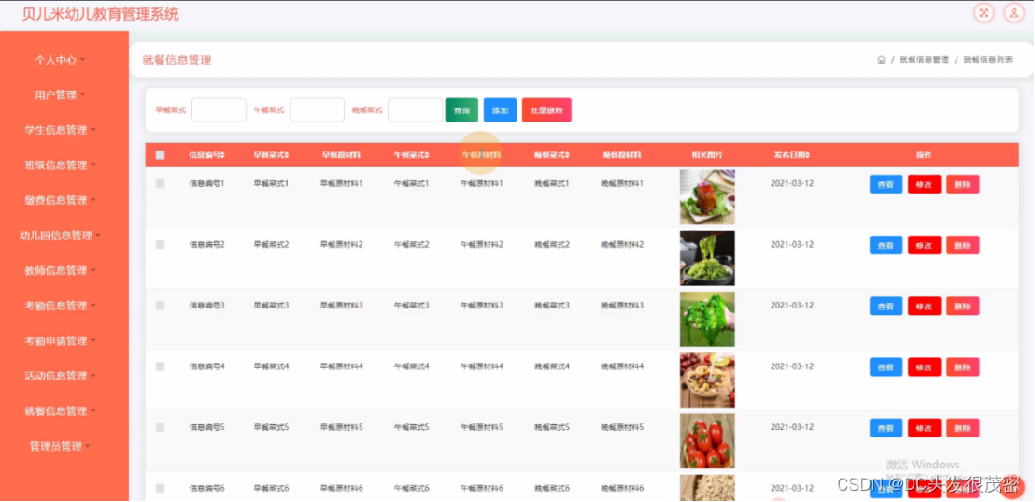
Task: Expand the 幼儿园信息管理 sidebar arrow
Action: (98, 236)
